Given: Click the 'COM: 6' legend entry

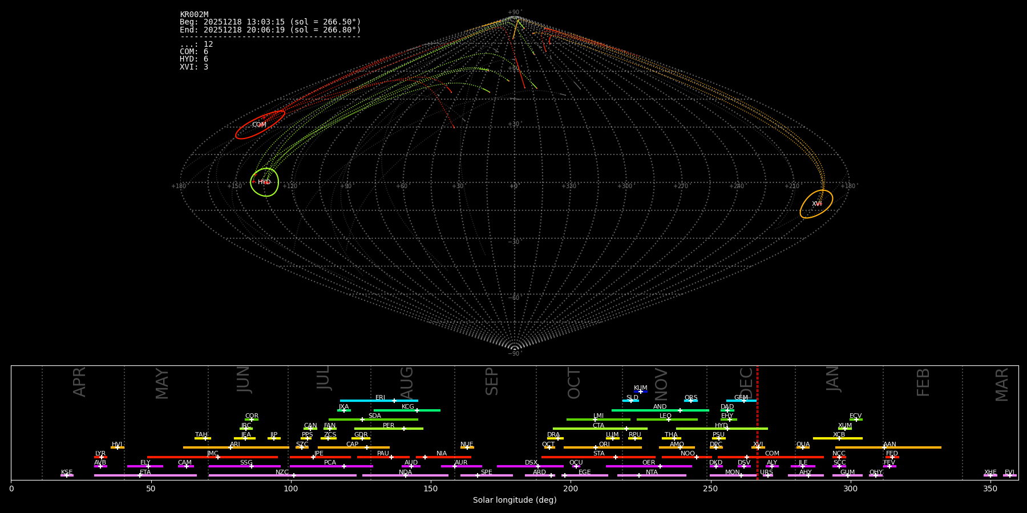Looking at the screenshot, I should click(194, 52).
